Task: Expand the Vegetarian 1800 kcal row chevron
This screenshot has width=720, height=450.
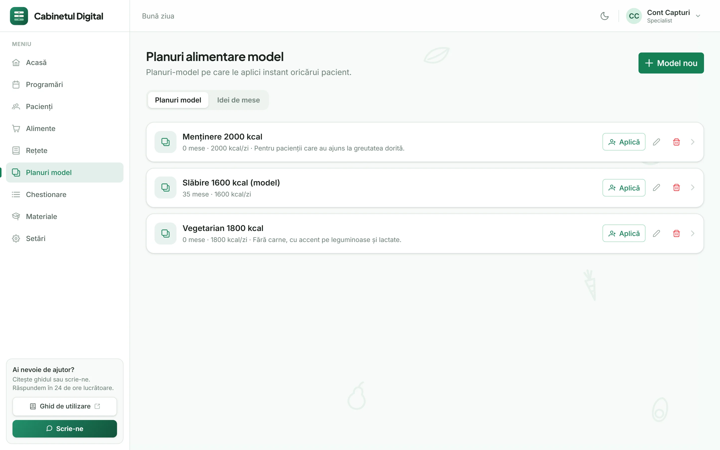Action: coord(693,233)
